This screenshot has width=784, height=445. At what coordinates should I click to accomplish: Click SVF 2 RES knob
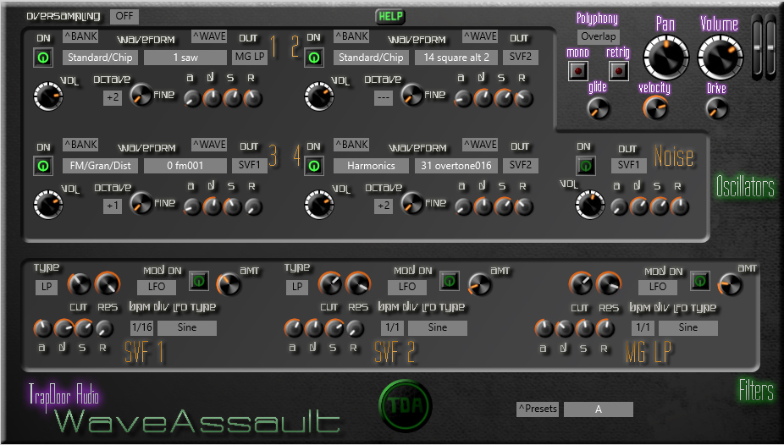[358, 284]
